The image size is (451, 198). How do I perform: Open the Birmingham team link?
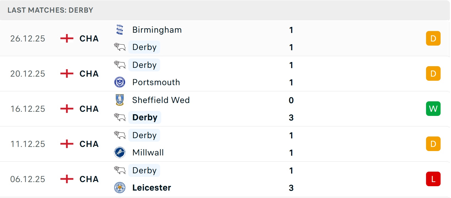click(x=157, y=30)
